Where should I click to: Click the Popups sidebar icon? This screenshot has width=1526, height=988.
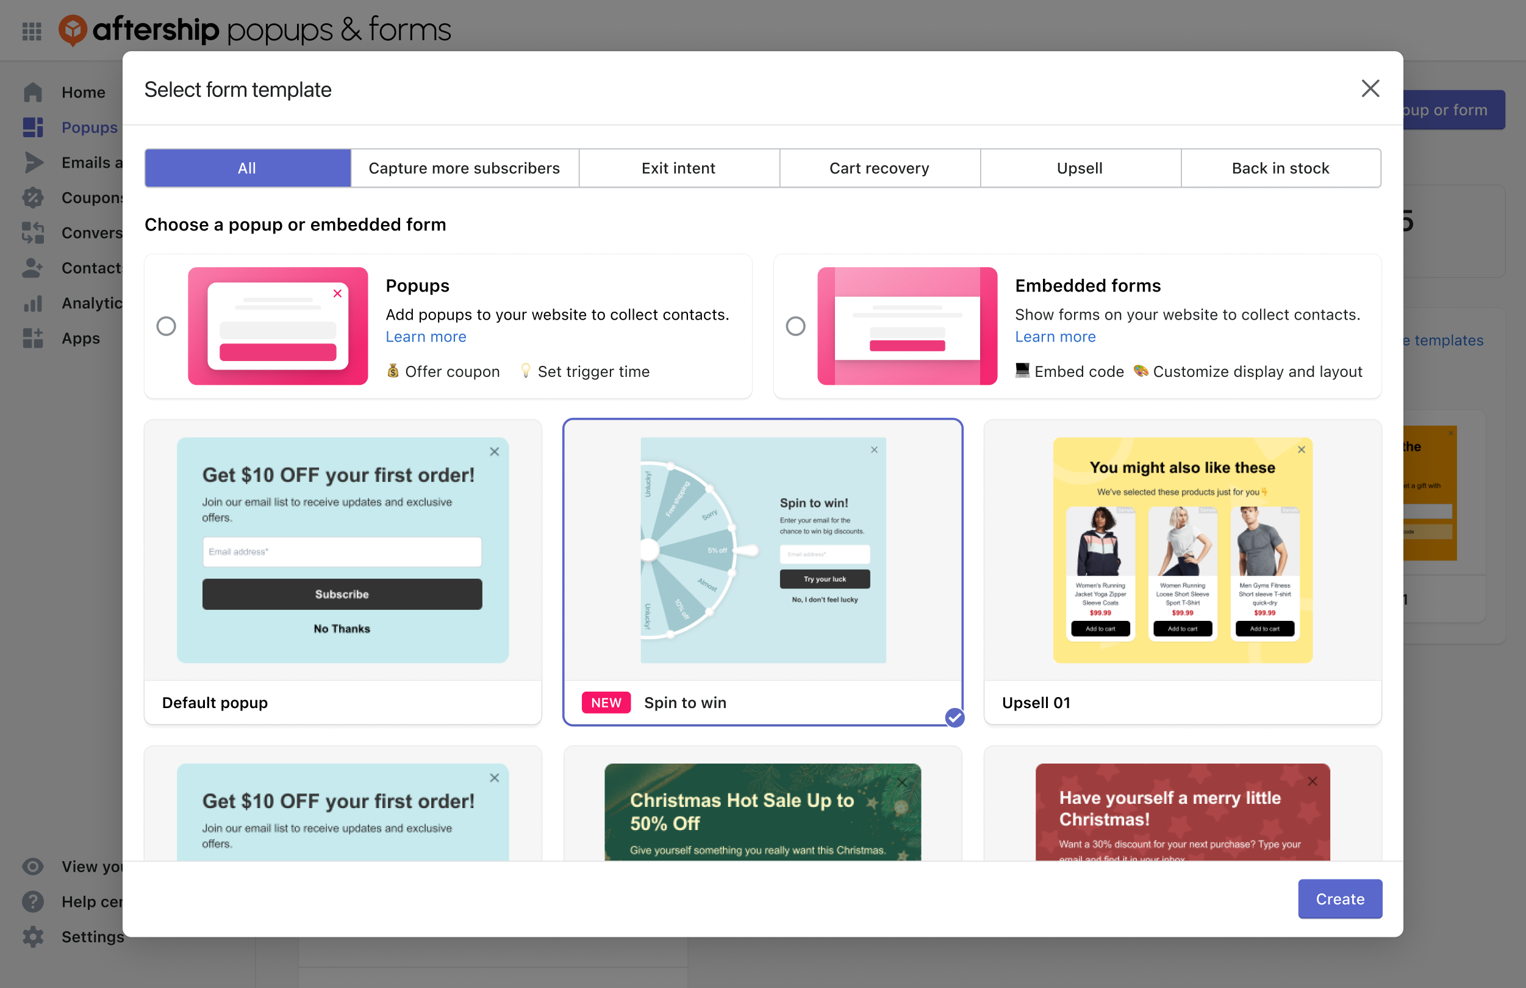(x=33, y=127)
